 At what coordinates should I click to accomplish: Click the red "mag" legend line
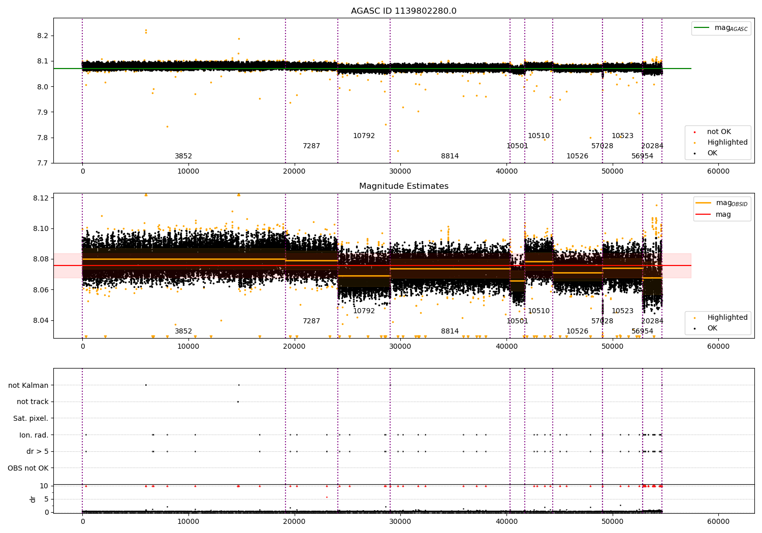click(x=703, y=215)
